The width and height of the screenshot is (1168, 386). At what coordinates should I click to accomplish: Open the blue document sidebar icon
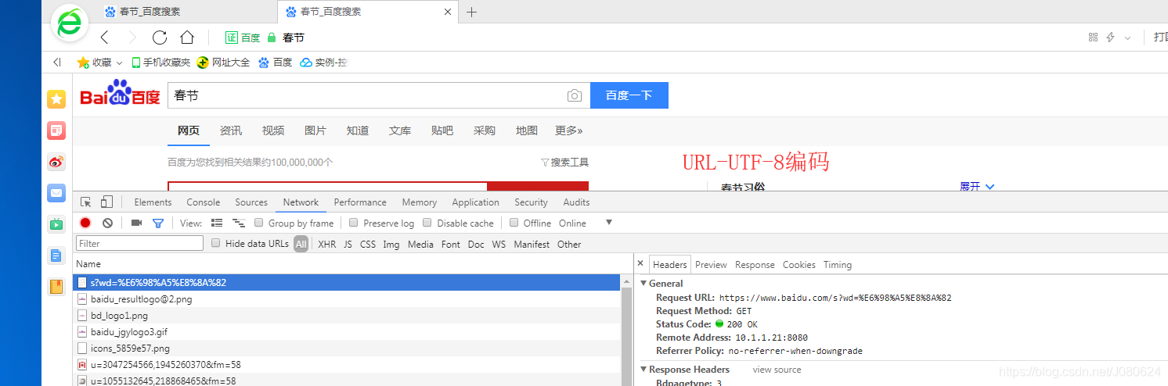[x=56, y=256]
